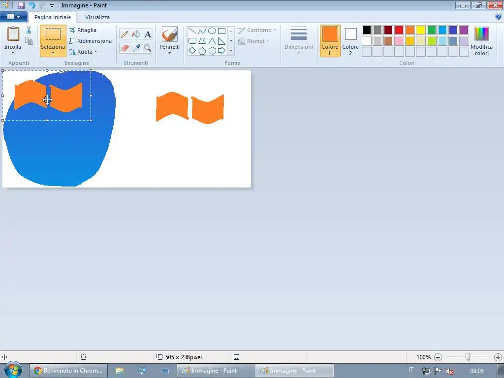Choose the yellow color swatch
Image resolution: width=504 pixels, height=378 pixels.
click(x=421, y=30)
